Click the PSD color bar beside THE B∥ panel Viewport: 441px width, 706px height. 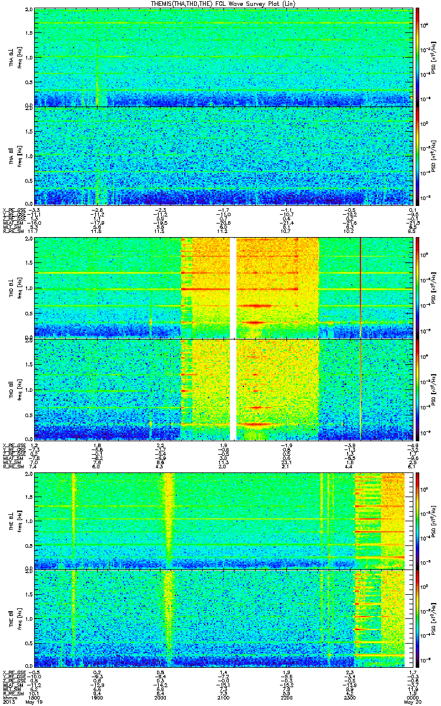(x=418, y=619)
